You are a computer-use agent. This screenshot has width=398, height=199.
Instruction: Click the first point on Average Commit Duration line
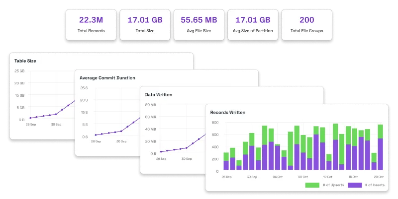[x=96, y=135]
